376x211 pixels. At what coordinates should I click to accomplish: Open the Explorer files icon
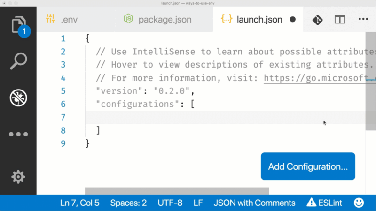pos(18,24)
